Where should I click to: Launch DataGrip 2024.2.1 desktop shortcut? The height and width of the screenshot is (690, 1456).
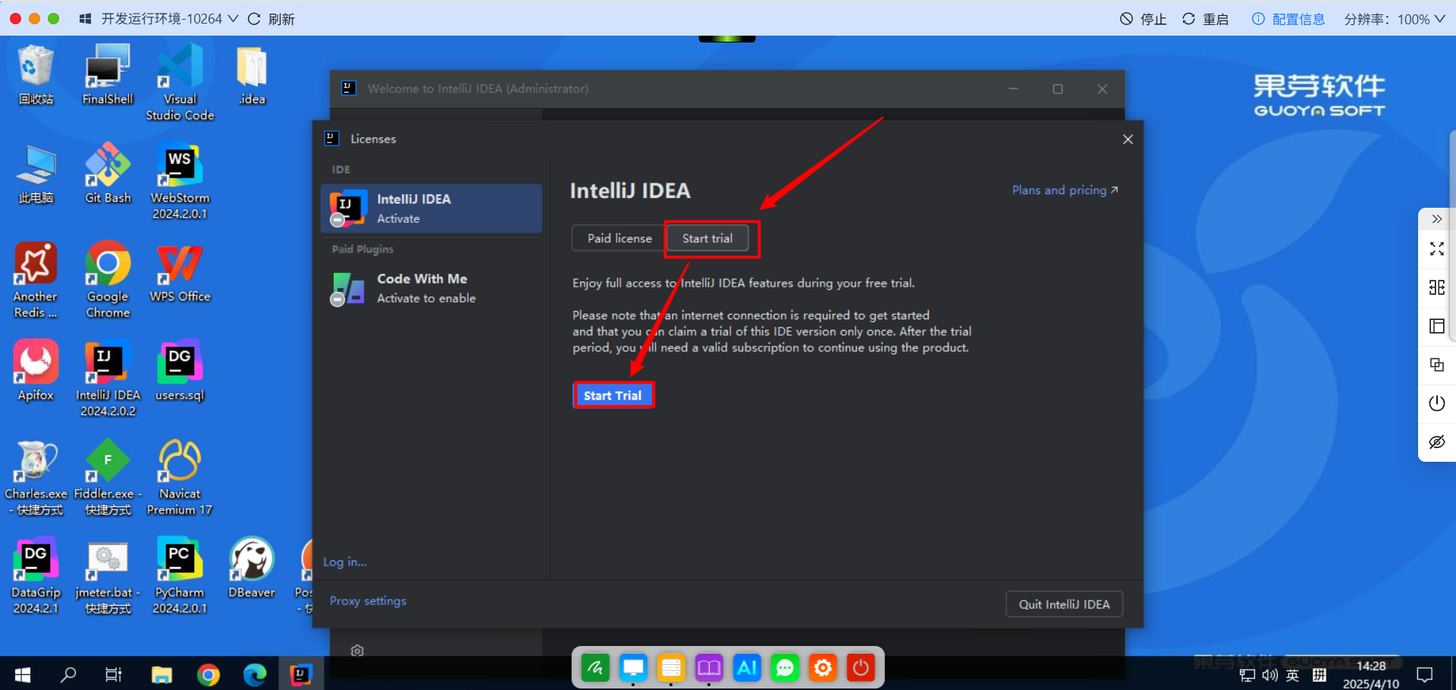click(x=36, y=575)
